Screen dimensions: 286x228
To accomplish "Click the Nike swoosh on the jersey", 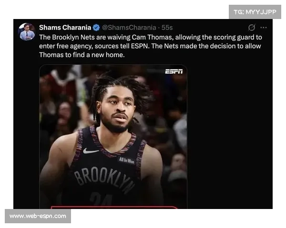I will click(91, 151).
